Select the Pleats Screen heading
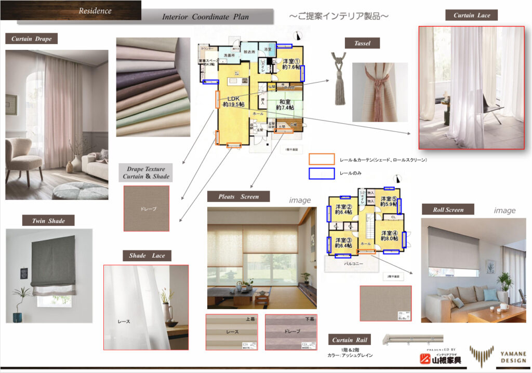532x373 pixels. 238,196
